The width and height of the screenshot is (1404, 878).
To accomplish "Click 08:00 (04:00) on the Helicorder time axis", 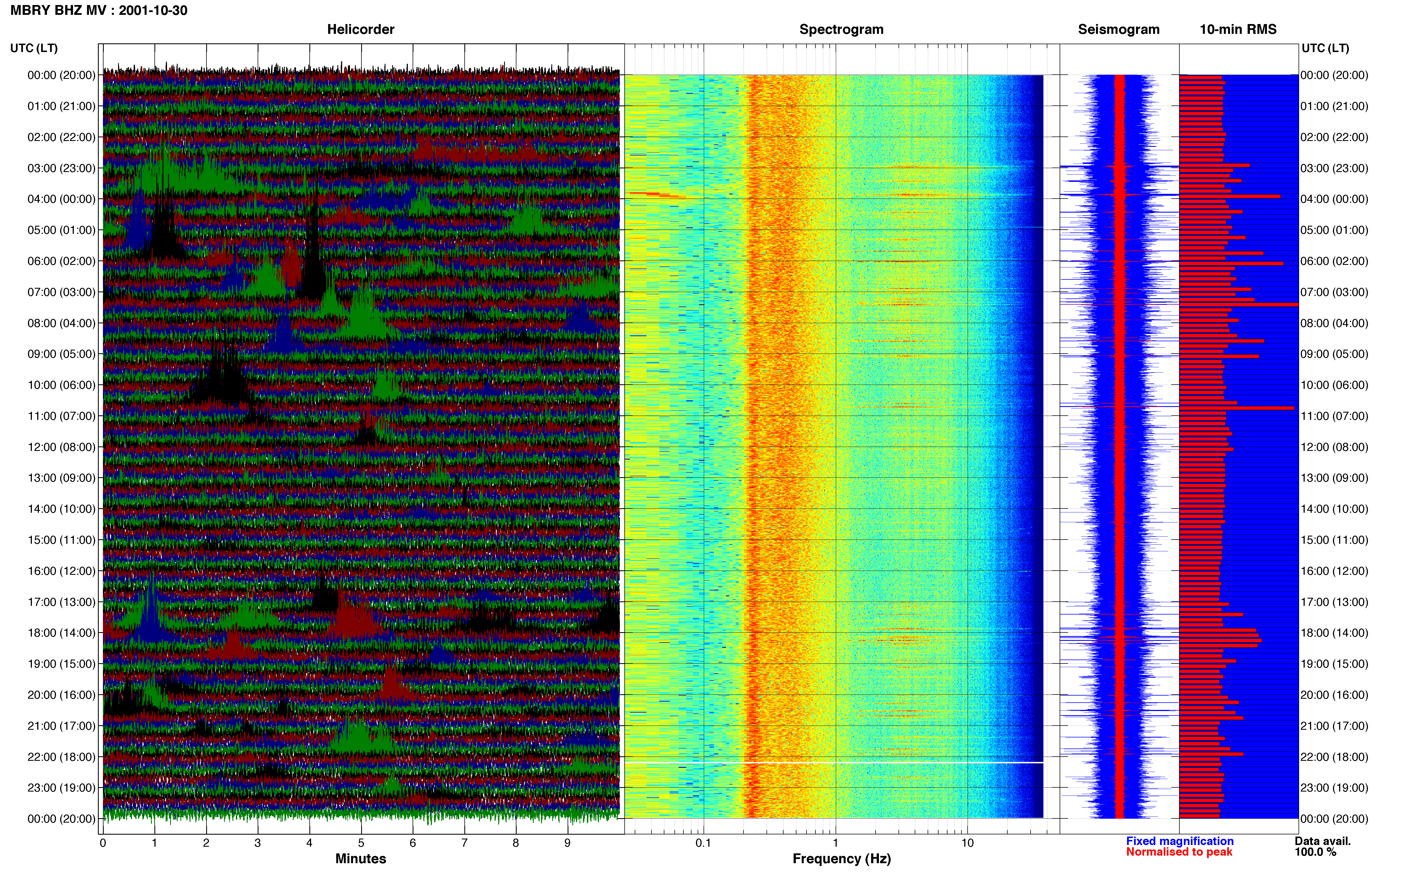I will pos(62,323).
